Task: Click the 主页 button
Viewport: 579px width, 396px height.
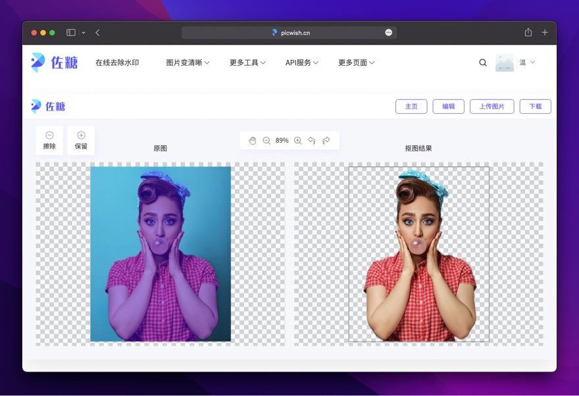Action: point(411,107)
